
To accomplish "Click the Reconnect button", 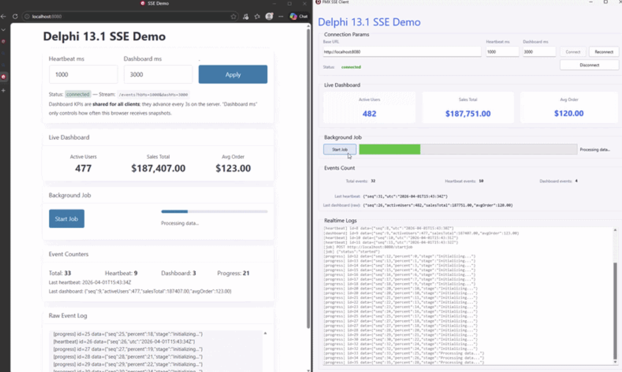I will tap(604, 52).
